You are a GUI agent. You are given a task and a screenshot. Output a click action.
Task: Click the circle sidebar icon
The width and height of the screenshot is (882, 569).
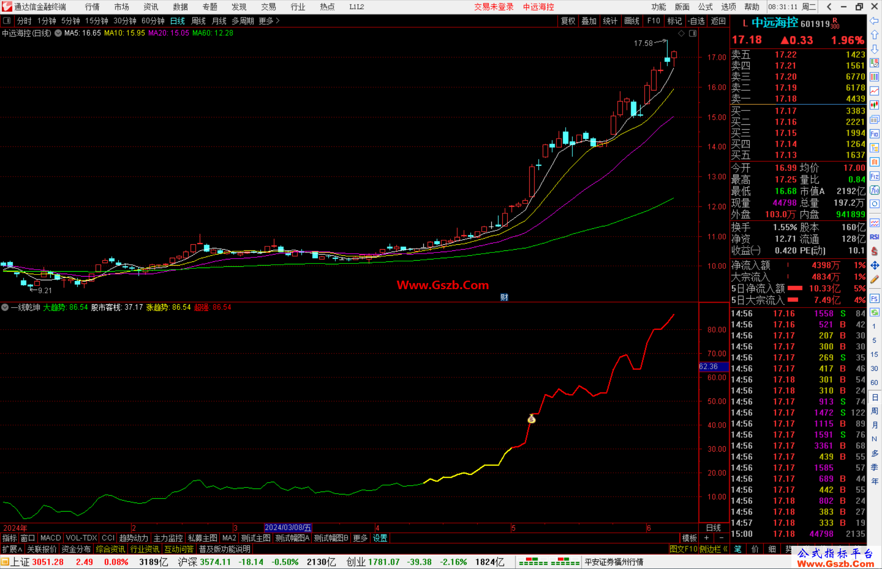pos(874,204)
